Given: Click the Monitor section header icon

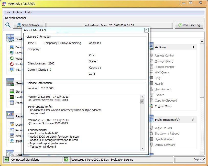Looking at the screenshot, I should [x=10, y=82].
